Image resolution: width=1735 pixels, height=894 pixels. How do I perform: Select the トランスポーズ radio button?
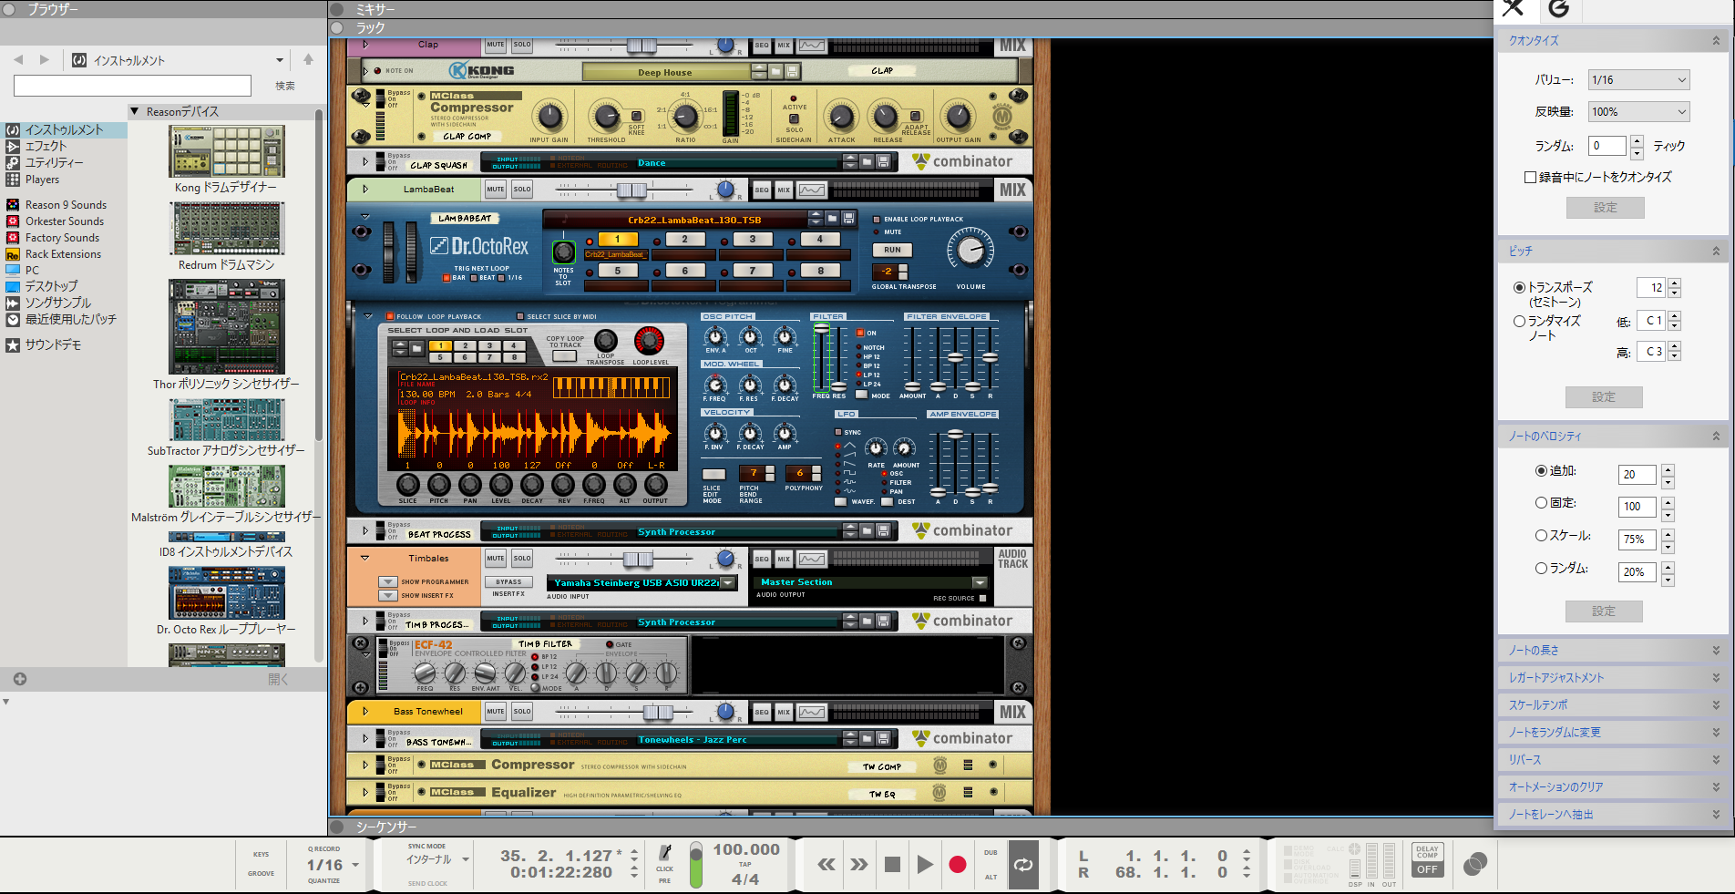click(1519, 287)
